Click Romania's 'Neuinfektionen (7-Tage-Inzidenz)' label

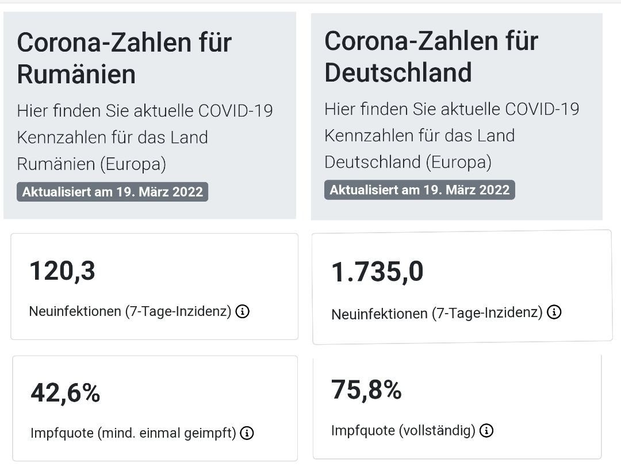click(130, 312)
